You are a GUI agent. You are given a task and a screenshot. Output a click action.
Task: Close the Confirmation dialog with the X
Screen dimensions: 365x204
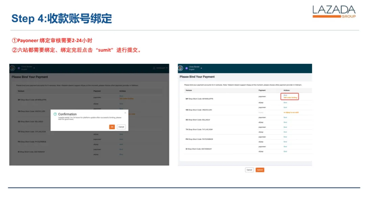pyautogui.click(x=125, y=113)
